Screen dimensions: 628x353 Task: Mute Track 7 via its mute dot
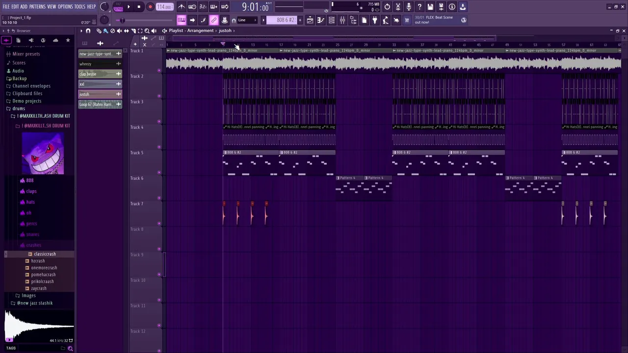(x=159, y=223)
